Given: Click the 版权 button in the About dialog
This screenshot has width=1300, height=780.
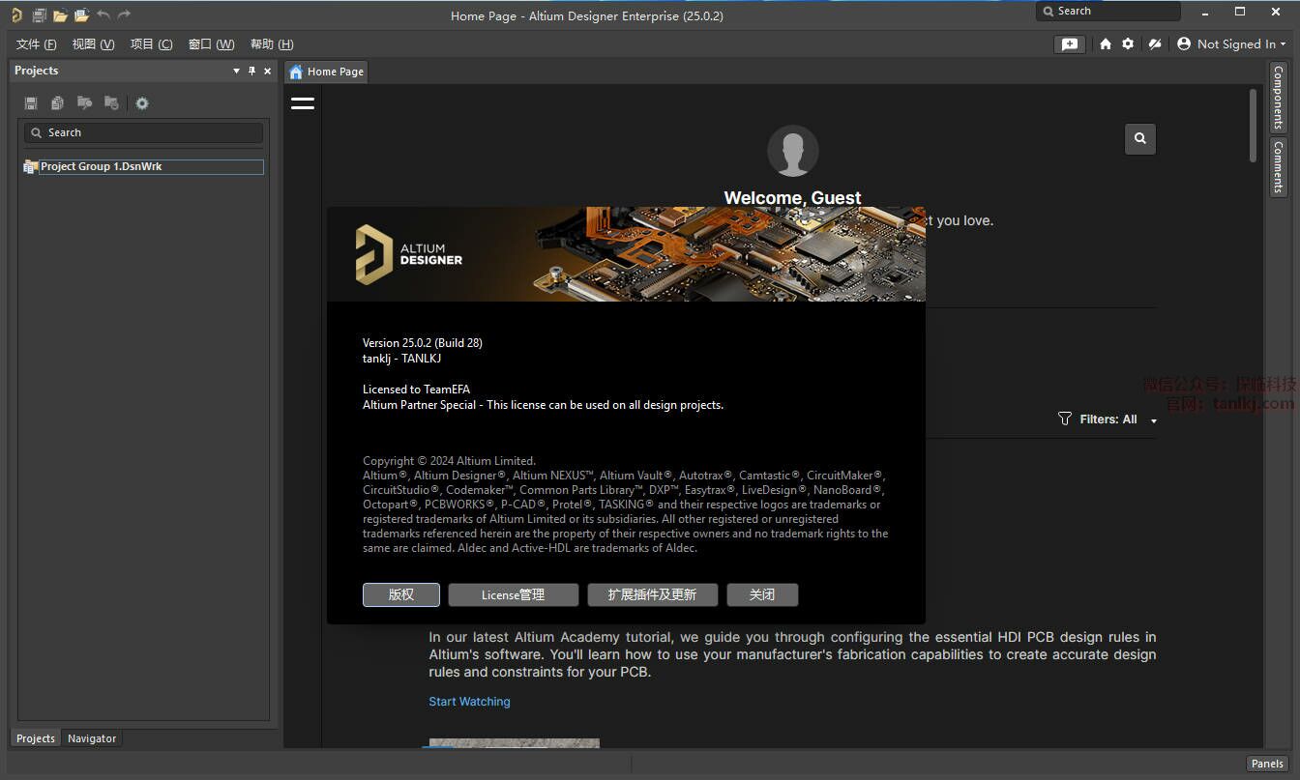Looking at the screenshot, I should 401,594.
